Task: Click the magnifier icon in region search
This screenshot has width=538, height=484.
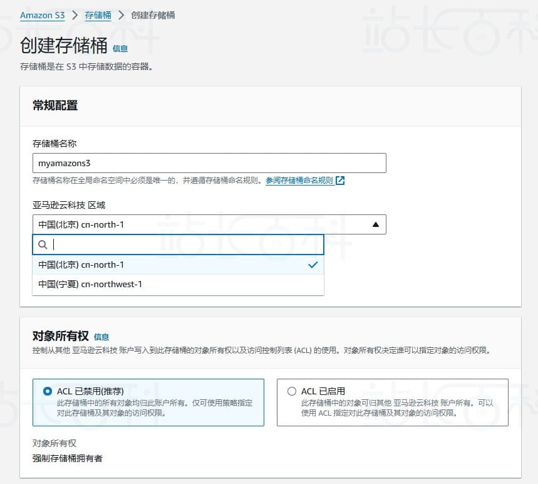Action: pos(43,245)
